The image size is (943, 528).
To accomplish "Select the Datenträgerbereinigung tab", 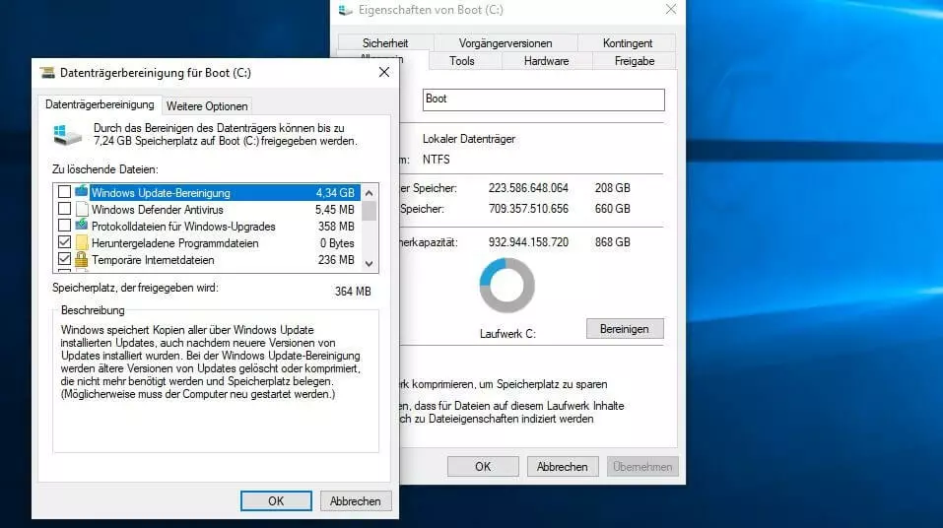I will [x=100, y=104].
